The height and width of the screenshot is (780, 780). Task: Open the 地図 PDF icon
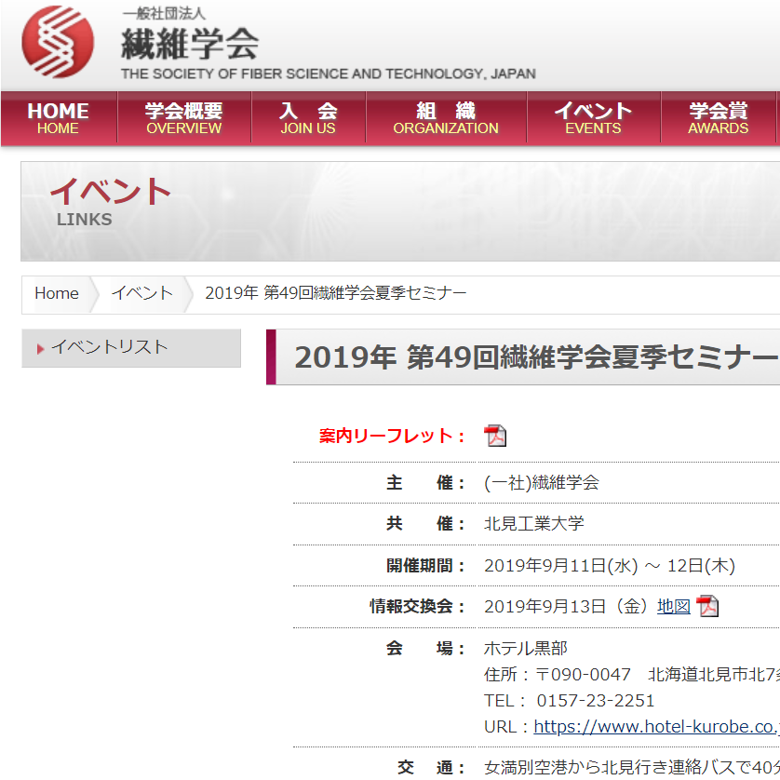[708, 606]
